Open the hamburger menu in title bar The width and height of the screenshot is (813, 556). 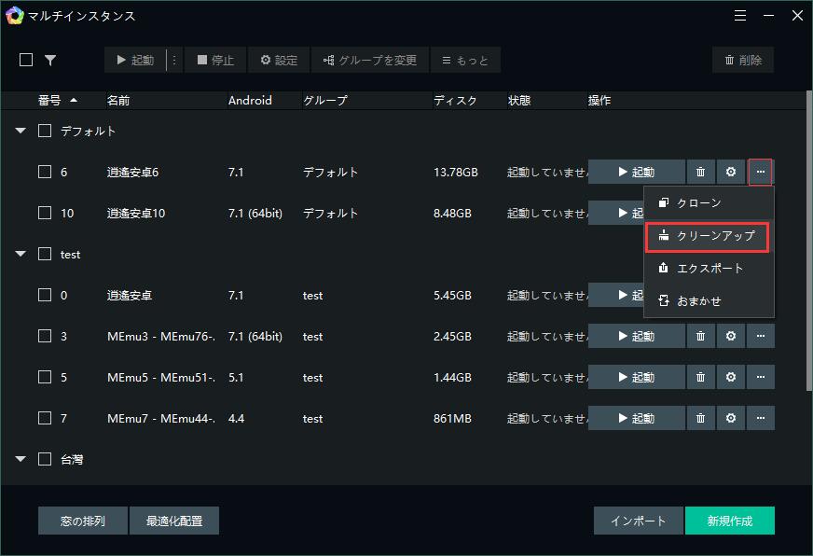[x=740, y=16]
